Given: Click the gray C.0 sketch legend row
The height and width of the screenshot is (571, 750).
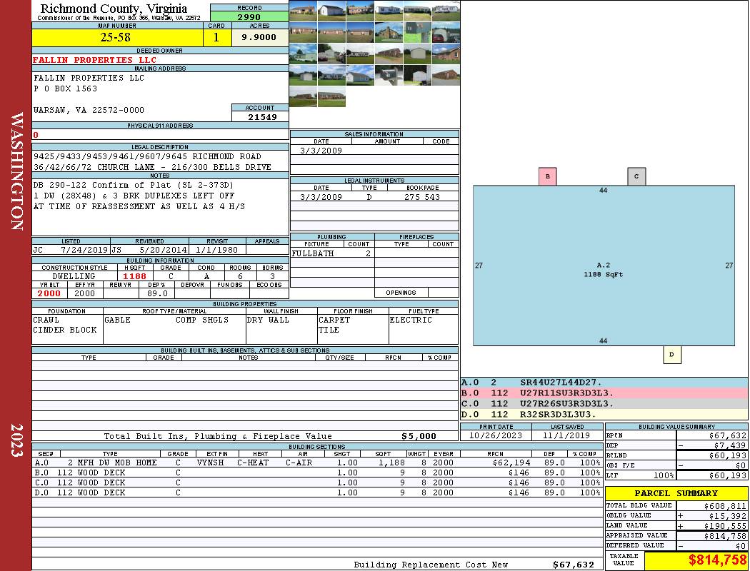Looking at the screenshot, I should [604, 404].
